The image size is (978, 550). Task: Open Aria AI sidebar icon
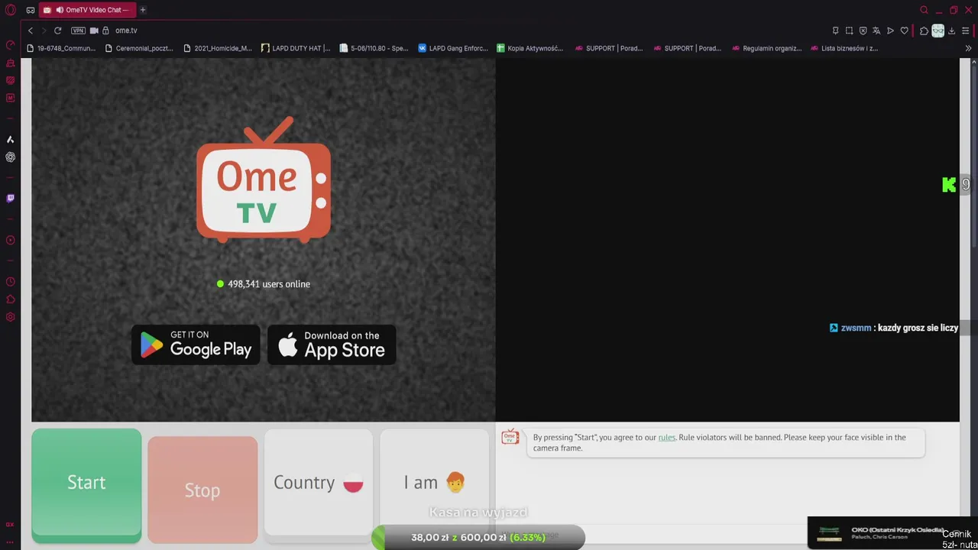[x=10, y=139]
